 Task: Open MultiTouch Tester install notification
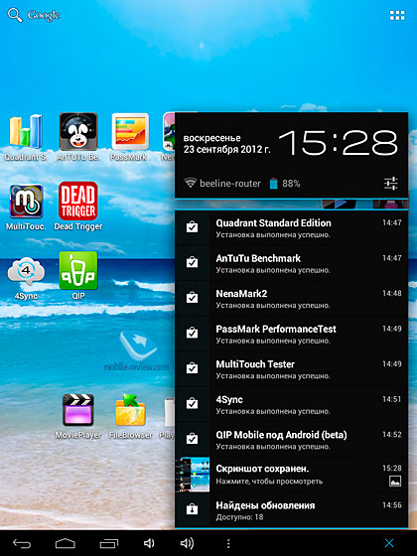click(x=291, y=368)
